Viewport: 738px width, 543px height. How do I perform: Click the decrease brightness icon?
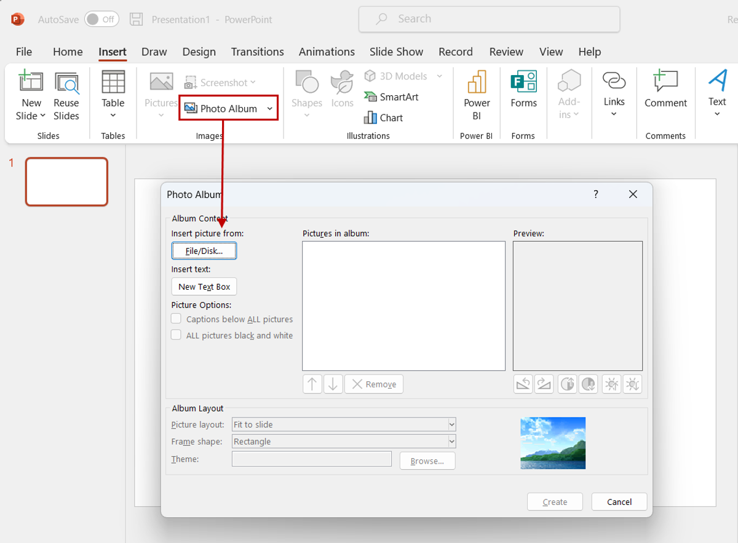[632, 384]
